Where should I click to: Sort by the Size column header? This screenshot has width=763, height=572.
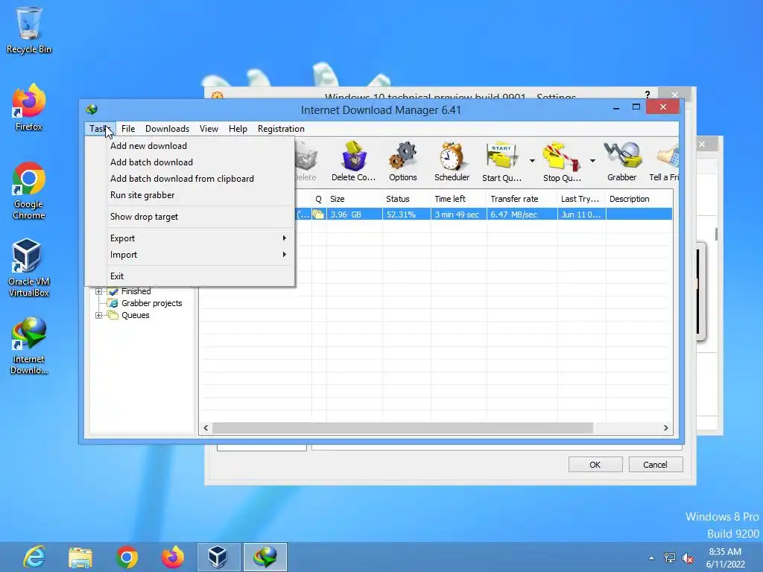pos(354,199)
